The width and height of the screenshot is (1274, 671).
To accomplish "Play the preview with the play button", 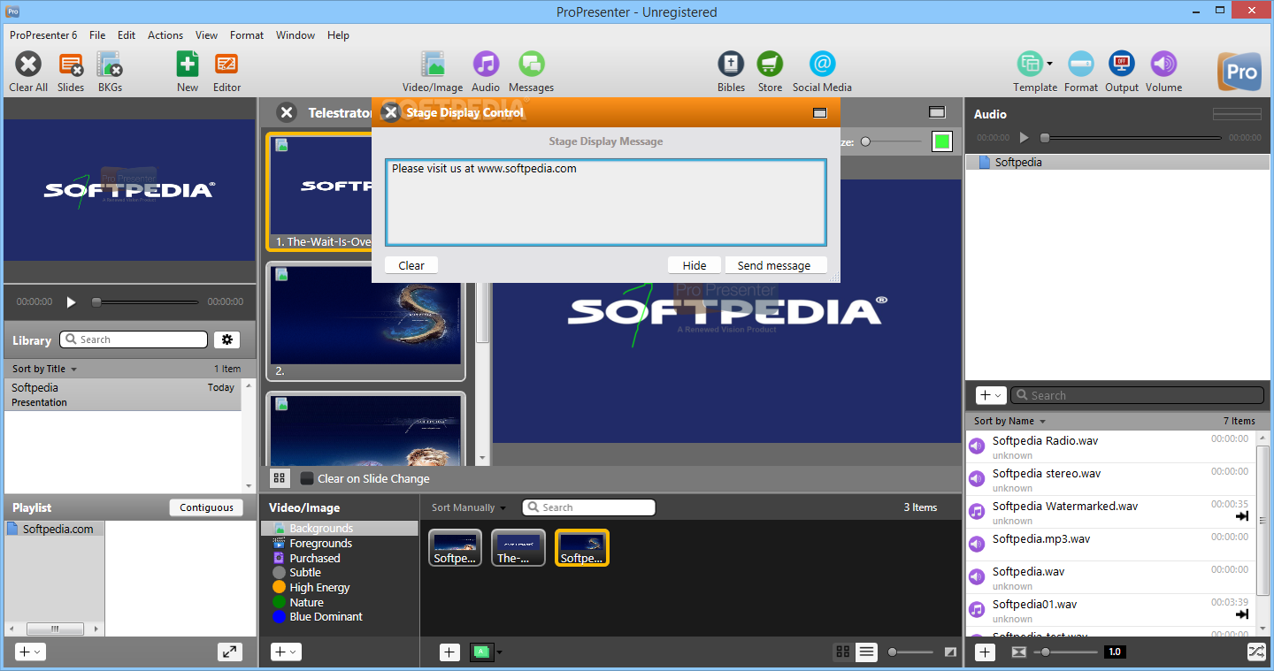I will [72, 301].
